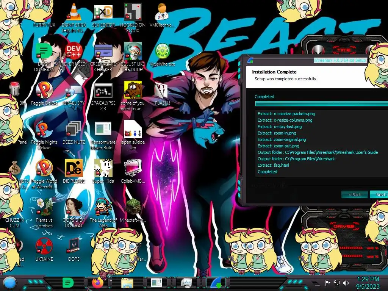Launch the Super Hilda game icon
388x291 pixels.
[103, 168]
